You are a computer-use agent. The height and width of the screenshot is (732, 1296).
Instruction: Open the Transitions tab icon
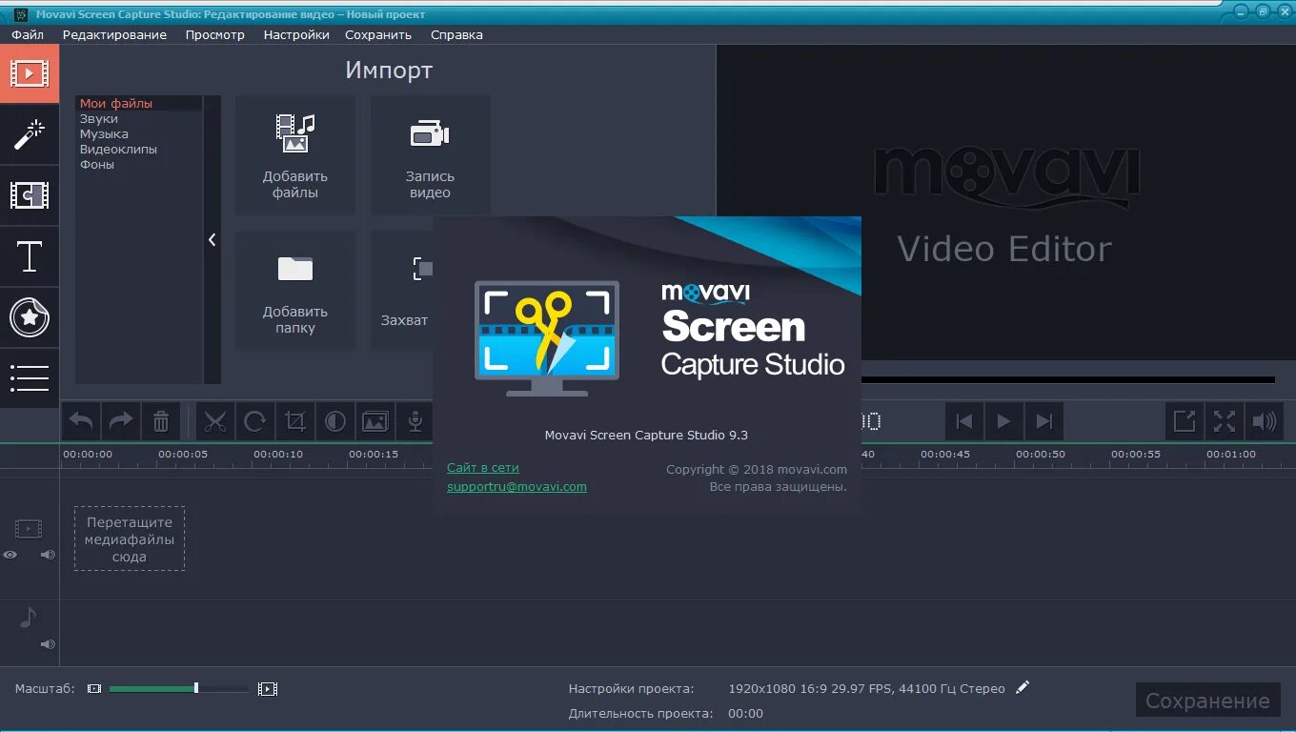click(30, 195)
